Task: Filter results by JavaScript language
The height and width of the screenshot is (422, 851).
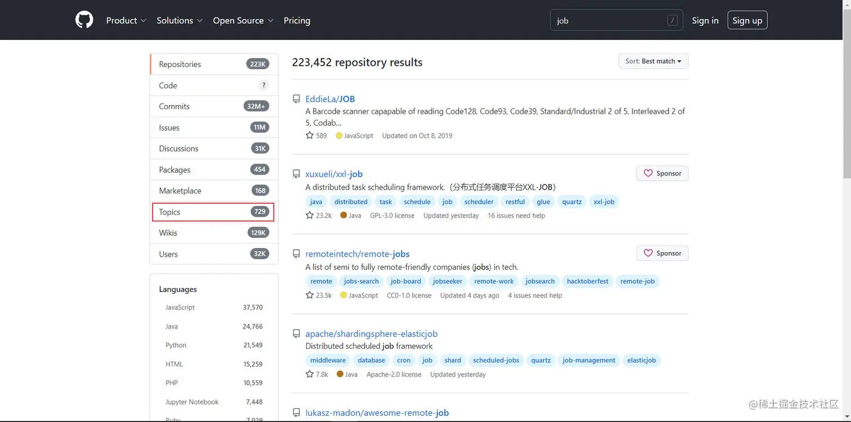Action: point(180,307)
